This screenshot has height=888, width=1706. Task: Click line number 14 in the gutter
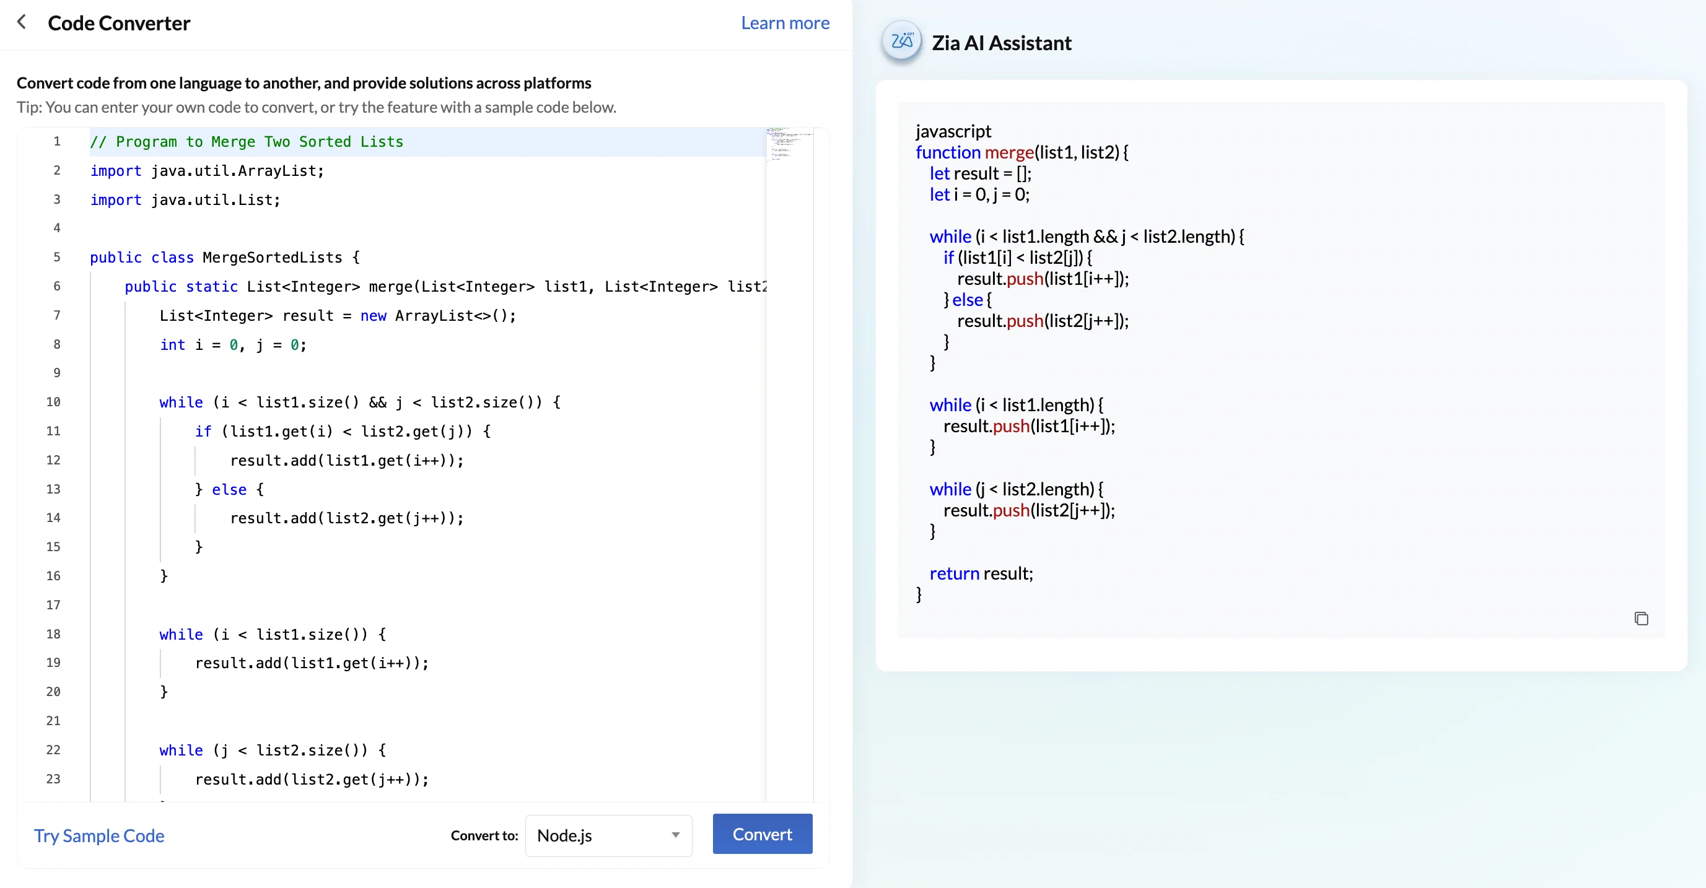[53, 517]
